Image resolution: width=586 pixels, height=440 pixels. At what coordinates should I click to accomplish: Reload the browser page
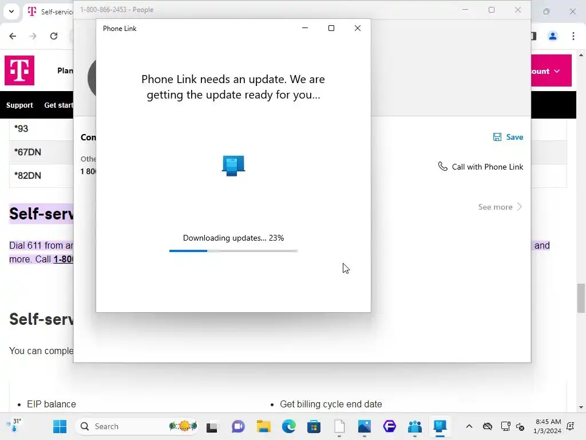click(x=54, y=36)
